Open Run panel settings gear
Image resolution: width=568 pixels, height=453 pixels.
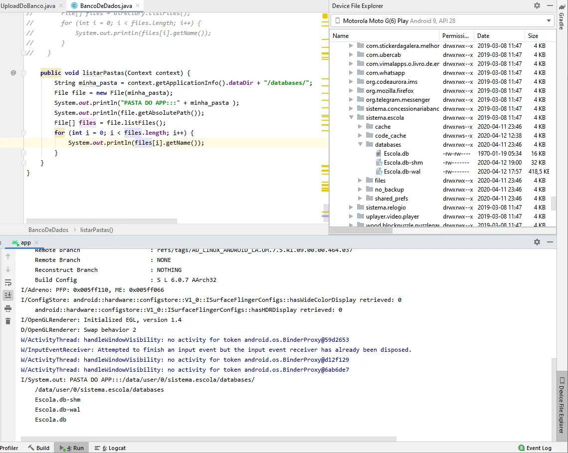point(537,242)
